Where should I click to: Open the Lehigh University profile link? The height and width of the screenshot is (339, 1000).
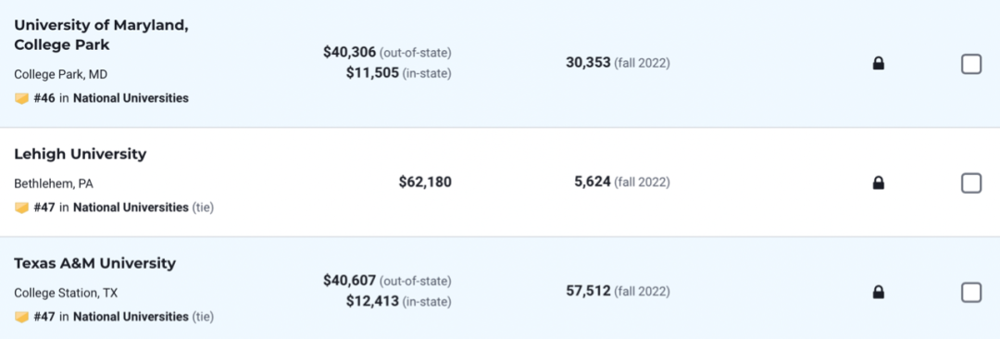pyautogui.click(x=81, y=154)
